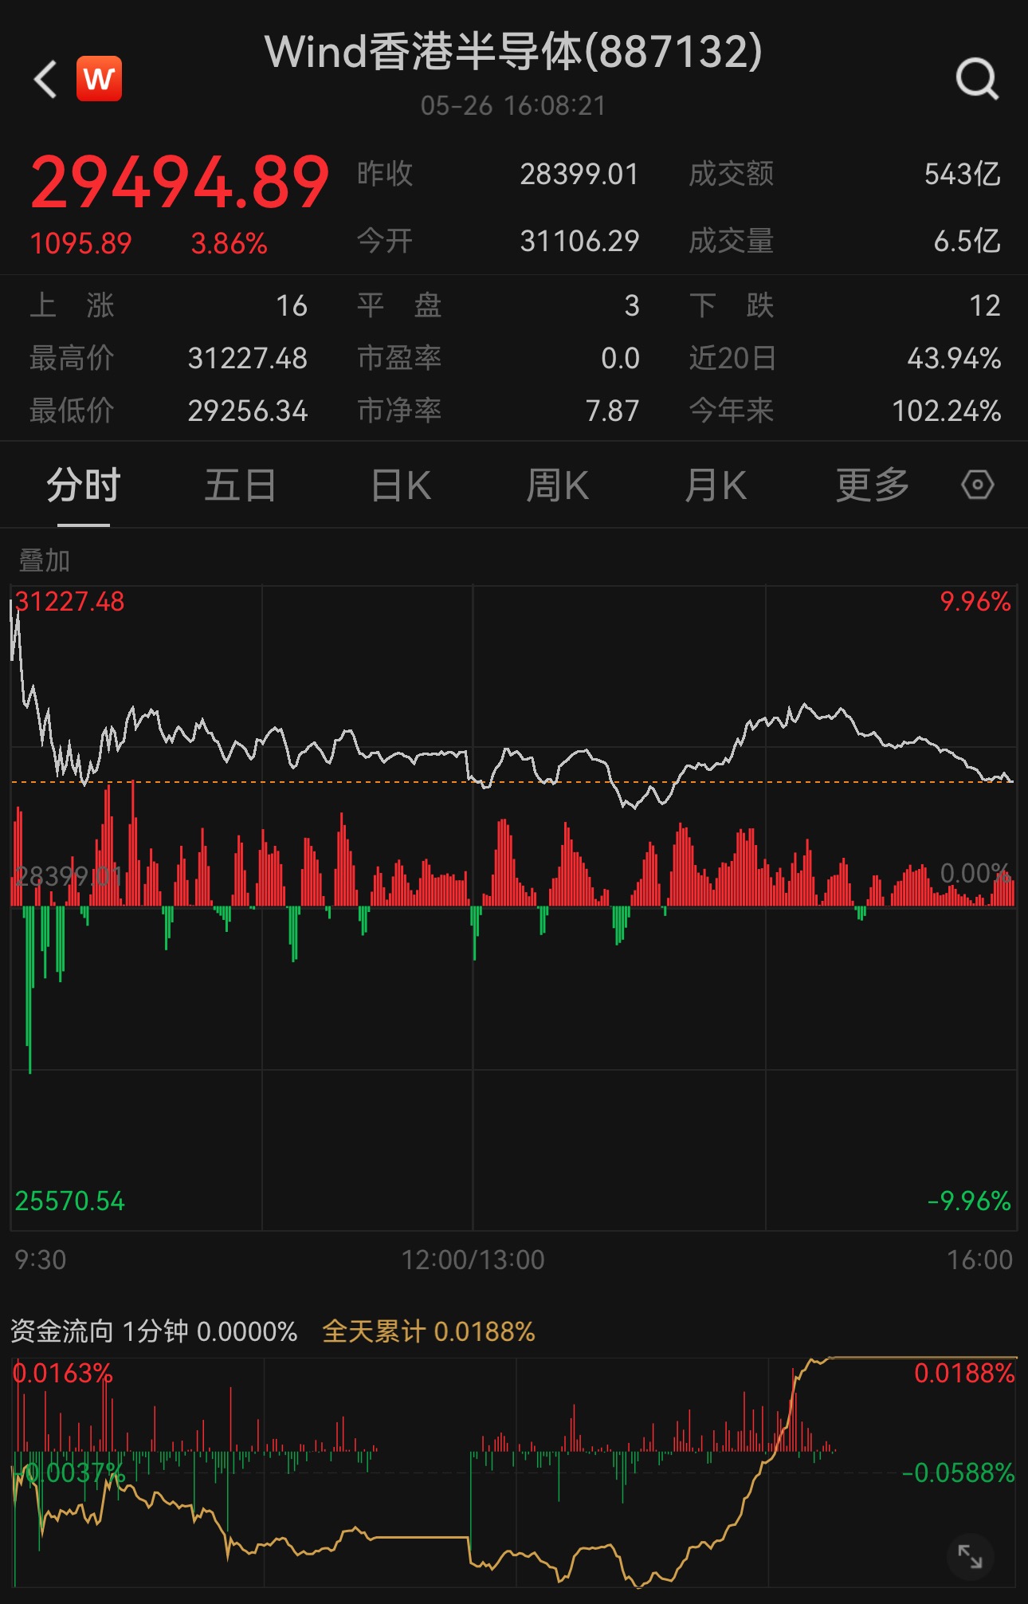Tap the 9:30 time axis label

point(41,1260)
